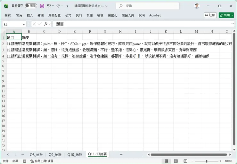Expand the file name dropdown in title bar
Image resolution: width=237 pixels, height=164 pixels.
pos(106,6)
